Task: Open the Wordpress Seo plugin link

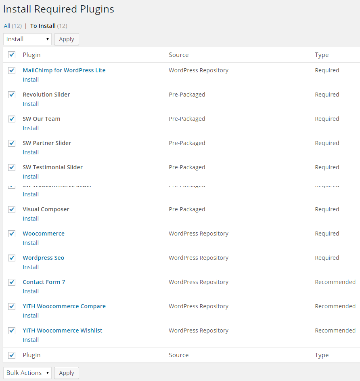Action: 44,258
